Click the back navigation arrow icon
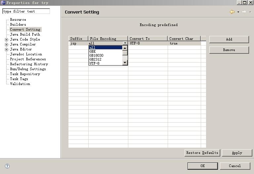Viewport: 254px width, 174px height. (x=232, y=12)
